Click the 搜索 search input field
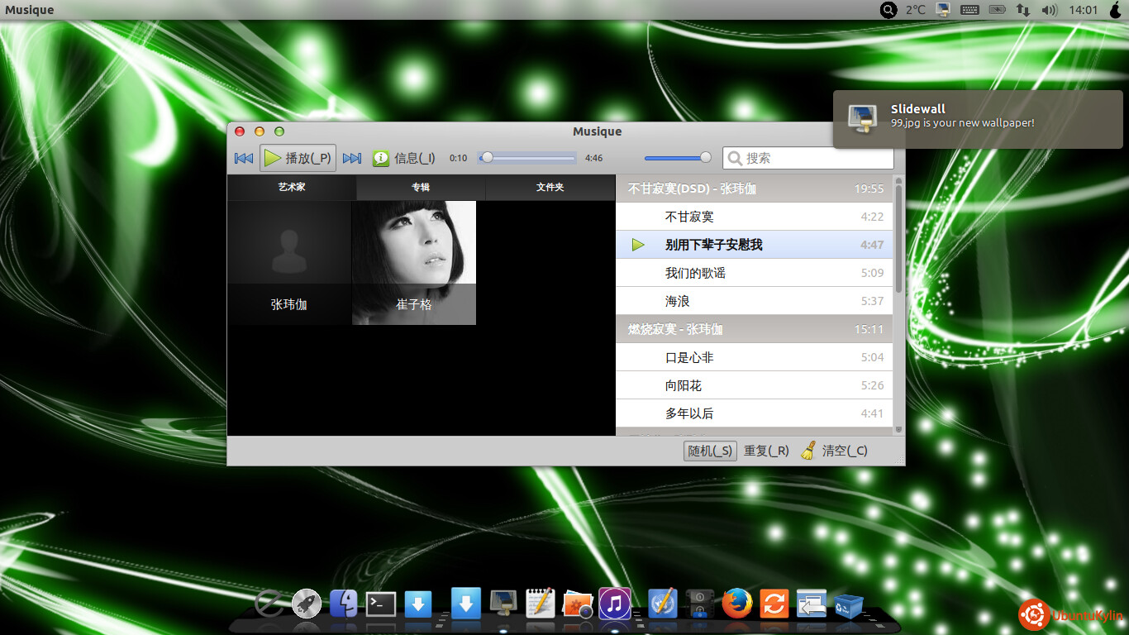 808,158
